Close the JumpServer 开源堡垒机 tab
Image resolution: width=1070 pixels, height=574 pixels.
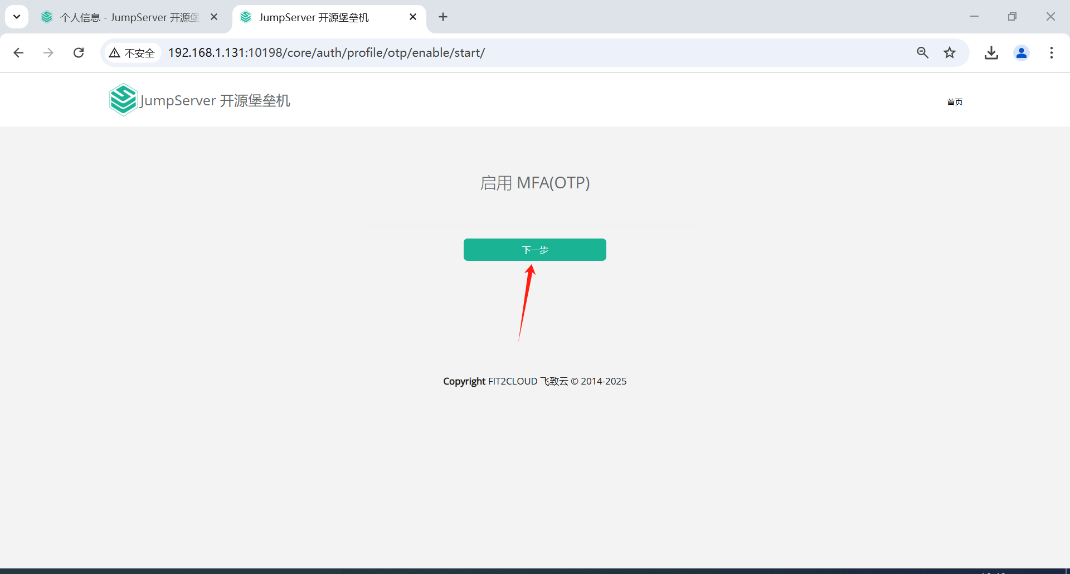tap(413, 17)
